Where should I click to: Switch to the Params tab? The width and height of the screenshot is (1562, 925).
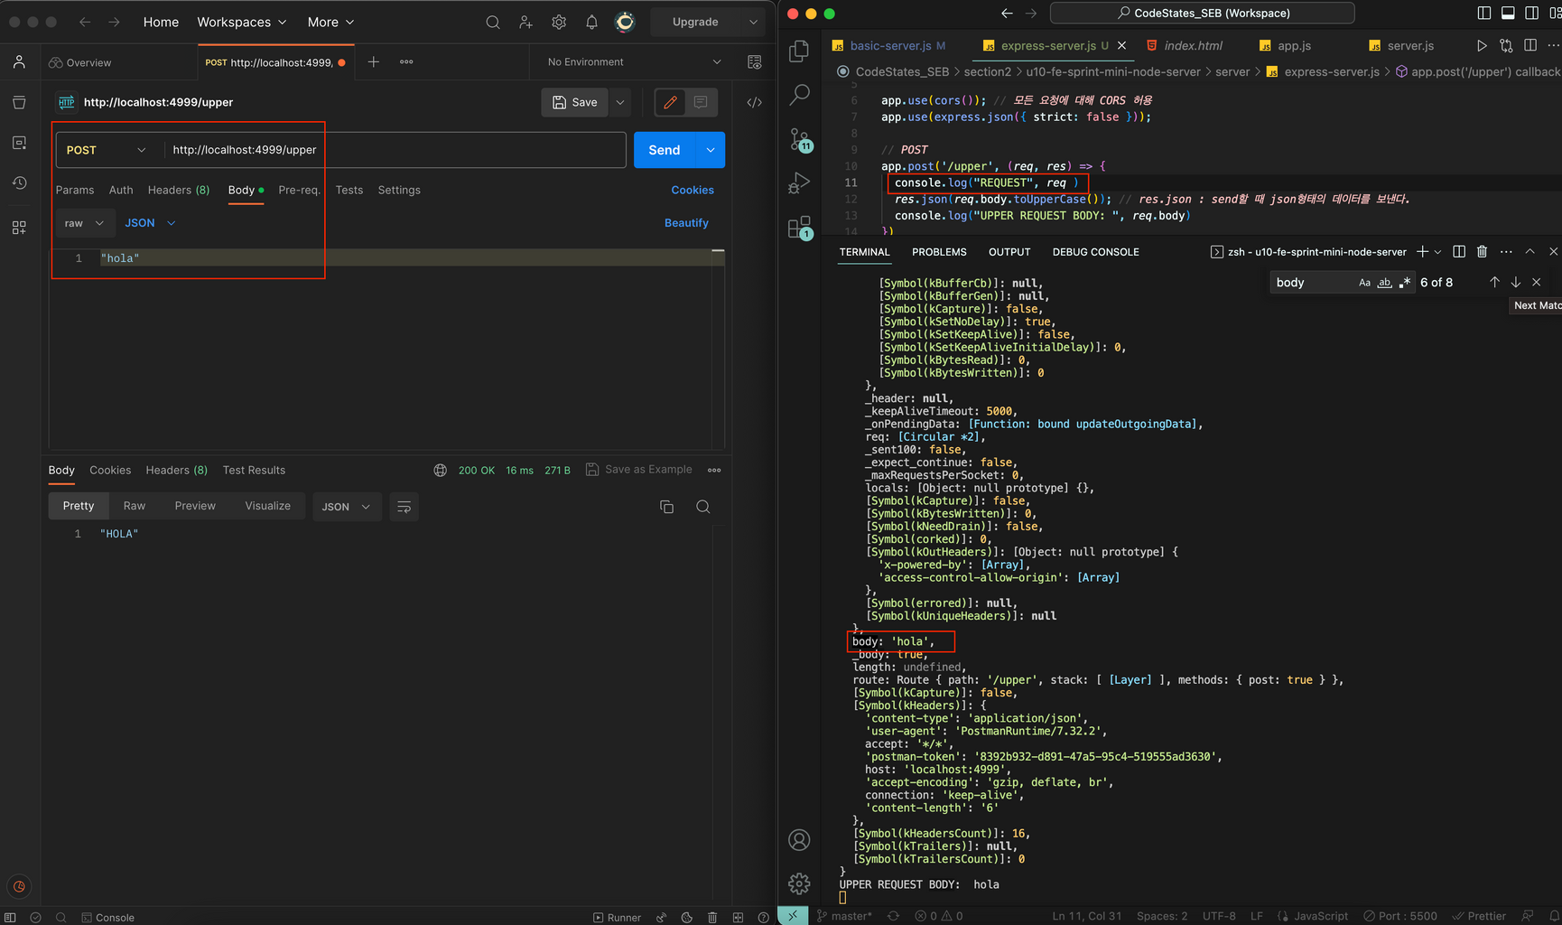tap(75, 190)
